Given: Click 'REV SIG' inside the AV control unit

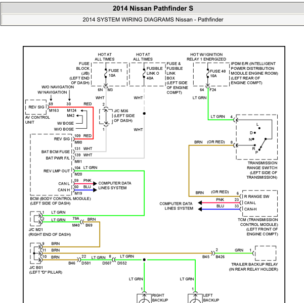Looking at the screenshot, I should 36,107.
